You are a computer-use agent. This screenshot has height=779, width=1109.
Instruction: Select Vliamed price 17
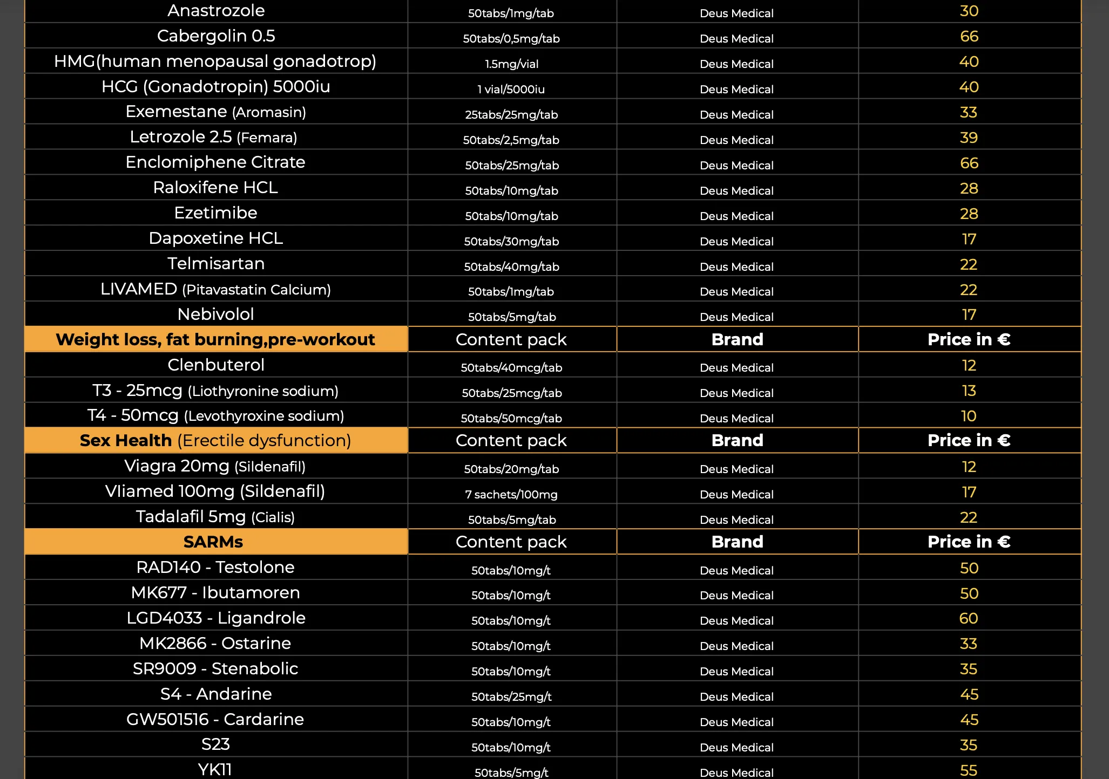coord(969,493)
